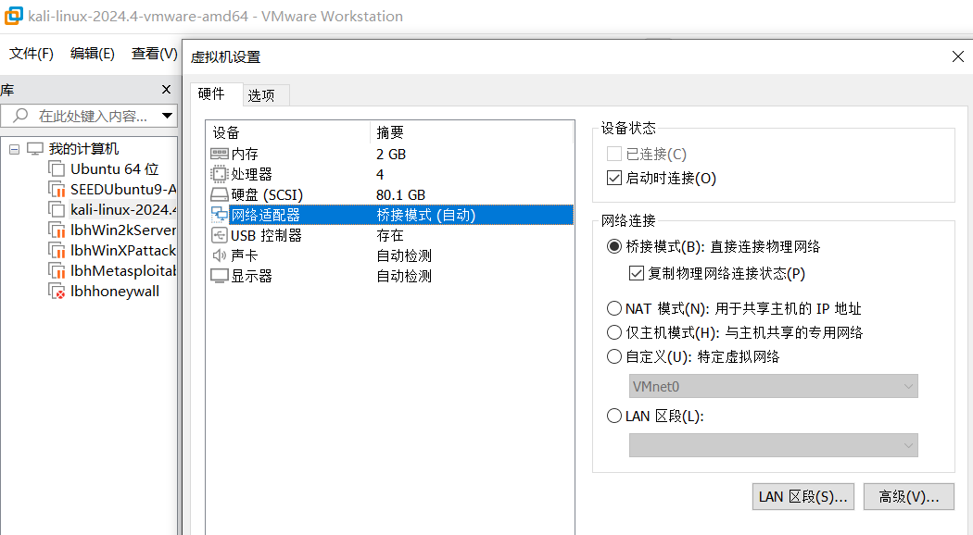Select the USB 控制器 device row
This screenshot has width=973, height=535.
(x=390, y=236)
